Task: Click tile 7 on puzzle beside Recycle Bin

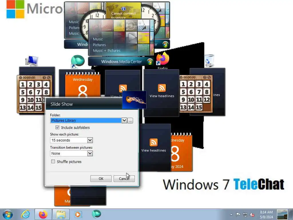Action: tap(199, 92)
